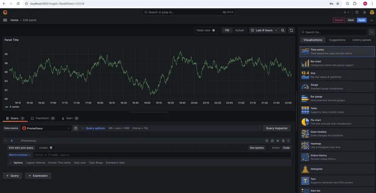Select the Heatmap visualization icon

point(305,146)
